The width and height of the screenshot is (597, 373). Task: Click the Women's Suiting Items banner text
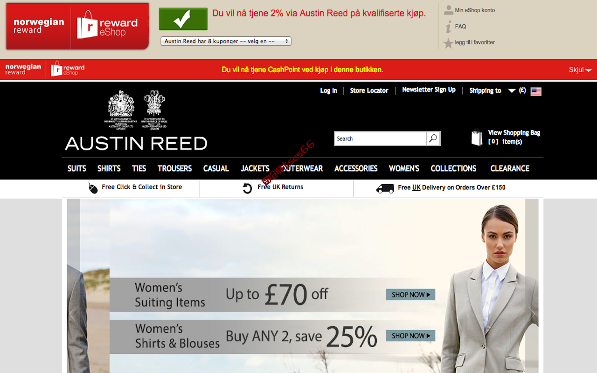(x=170, y=295)
